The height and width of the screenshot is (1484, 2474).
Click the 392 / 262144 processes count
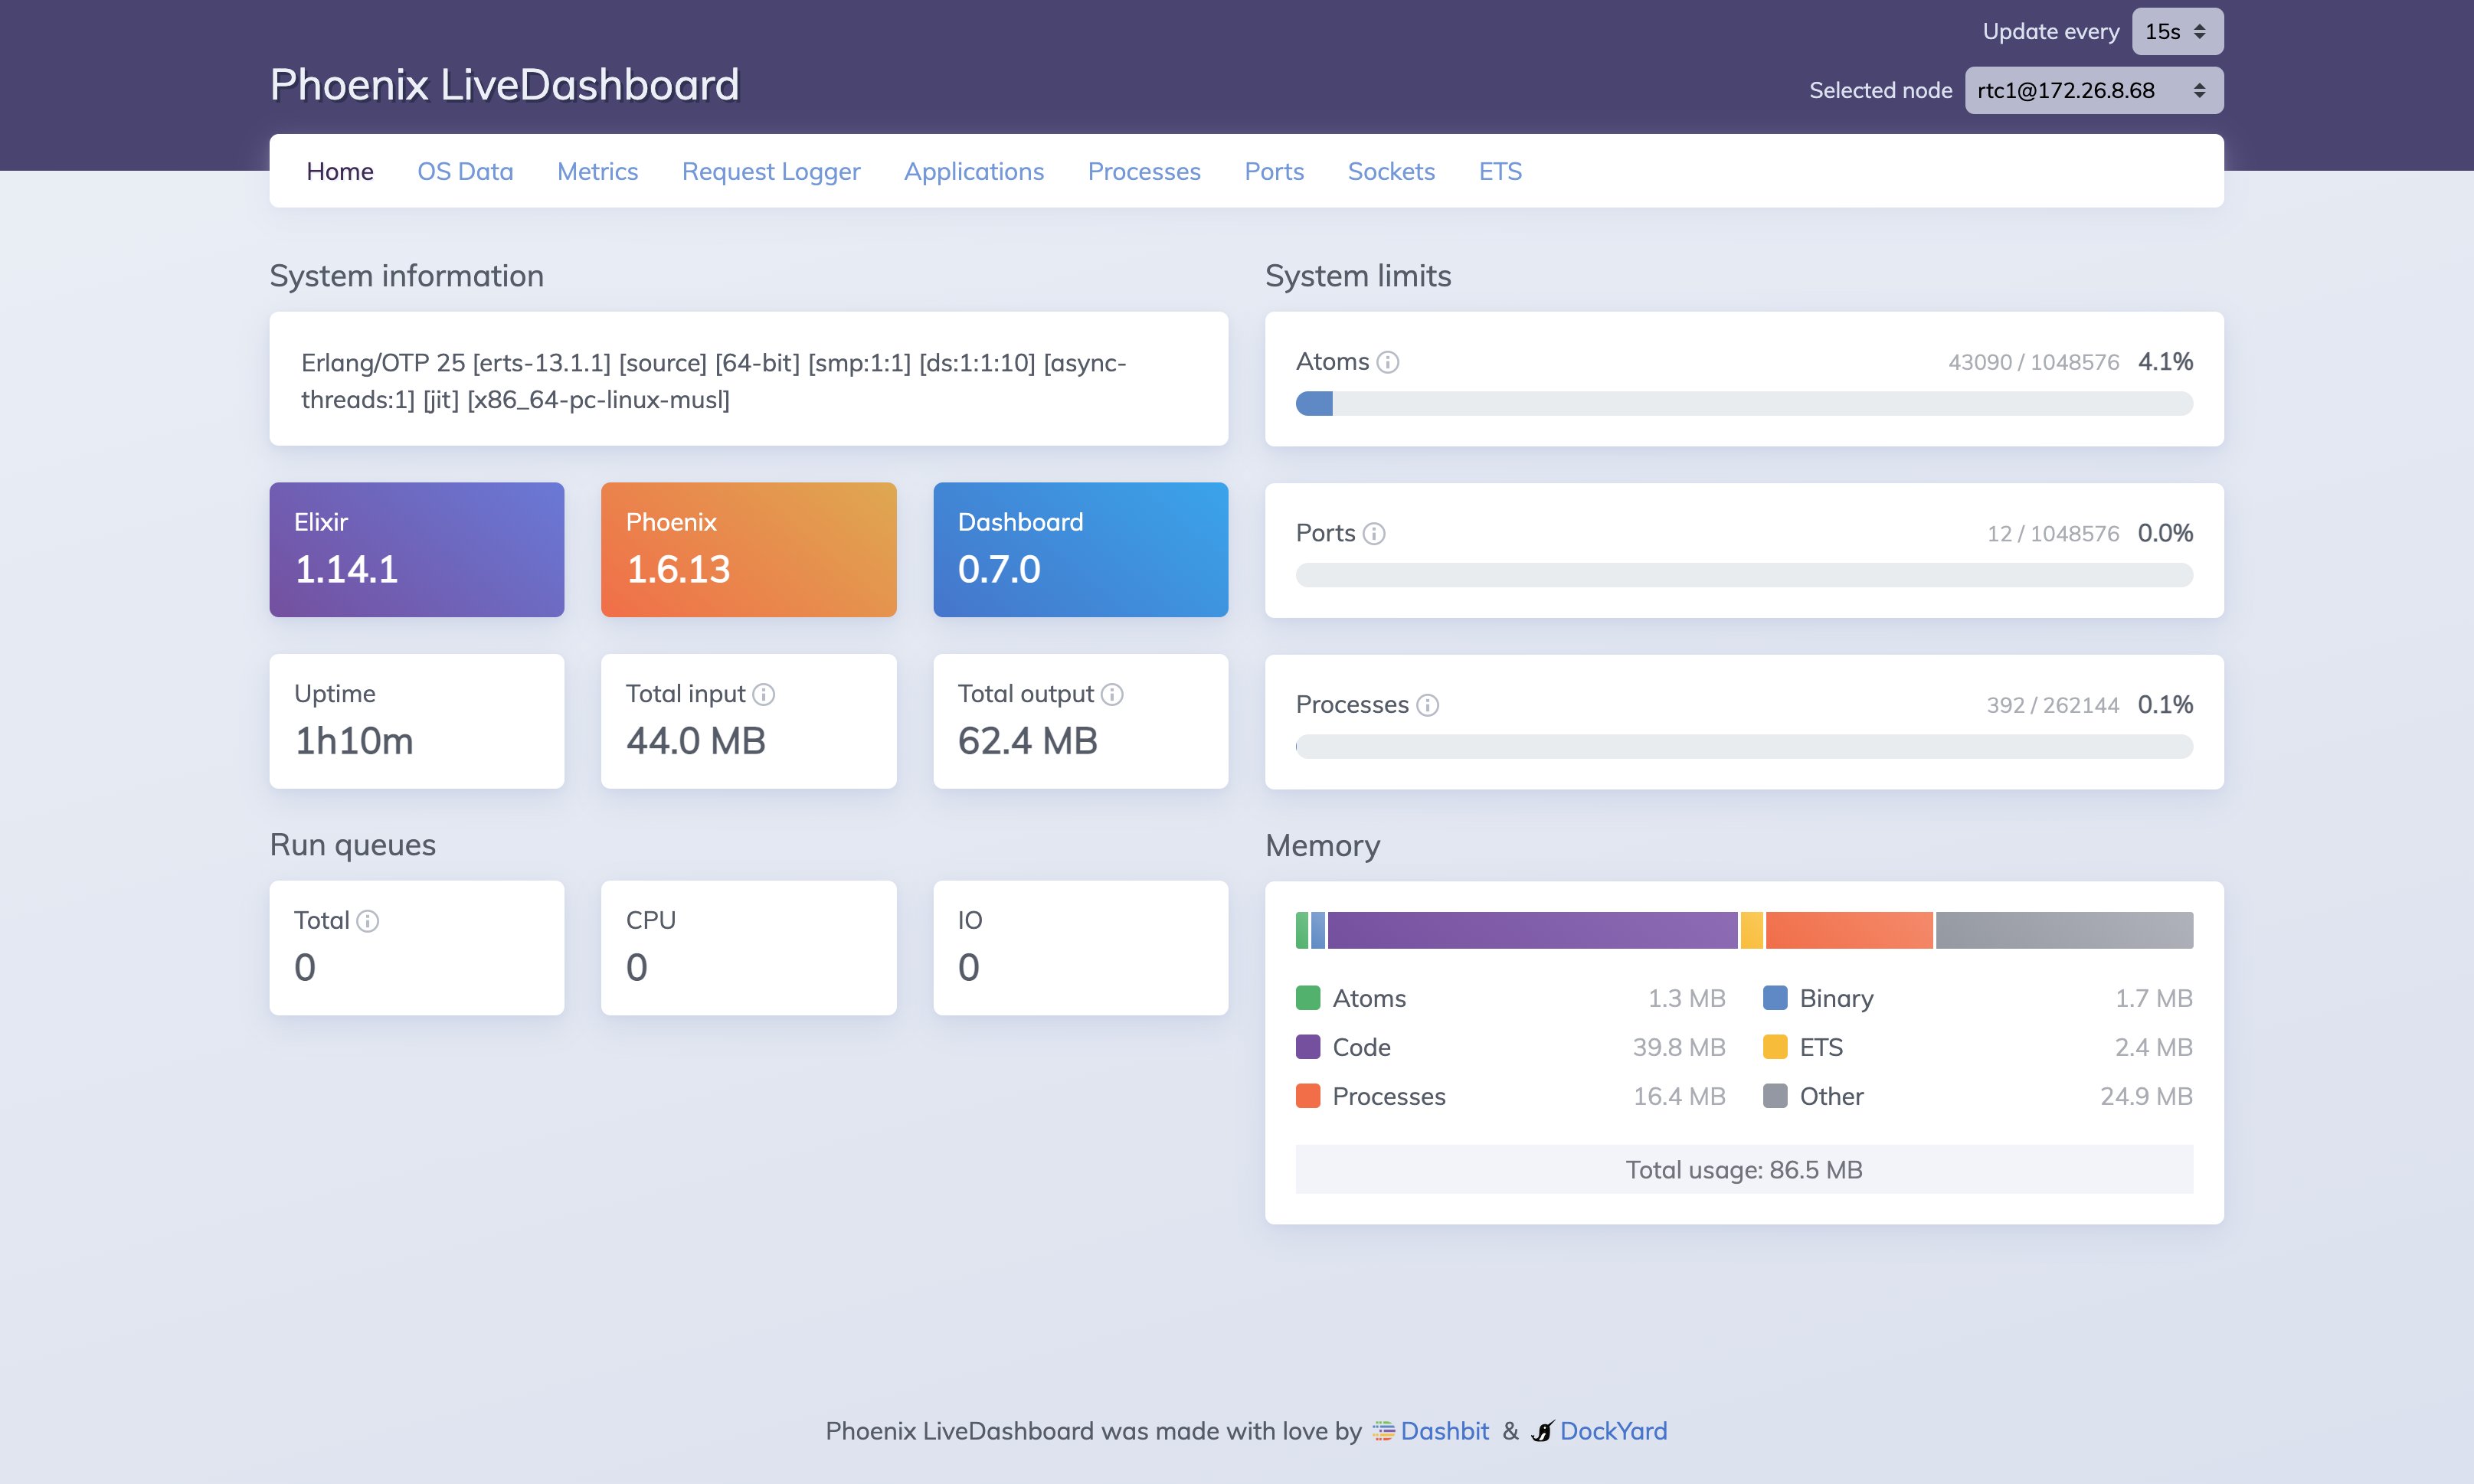2053,705
